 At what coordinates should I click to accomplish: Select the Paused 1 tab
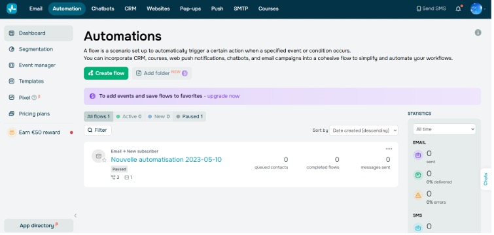[189, 117]
